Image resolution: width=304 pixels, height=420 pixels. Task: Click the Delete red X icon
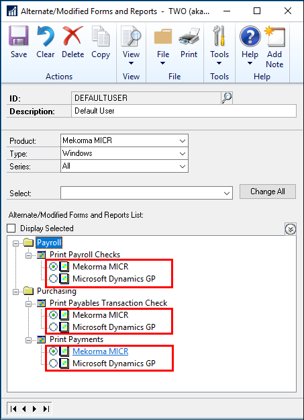point(72,36)
